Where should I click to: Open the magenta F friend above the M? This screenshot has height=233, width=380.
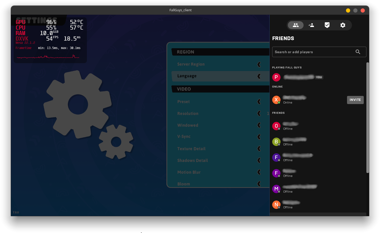(x=276, y=173)
